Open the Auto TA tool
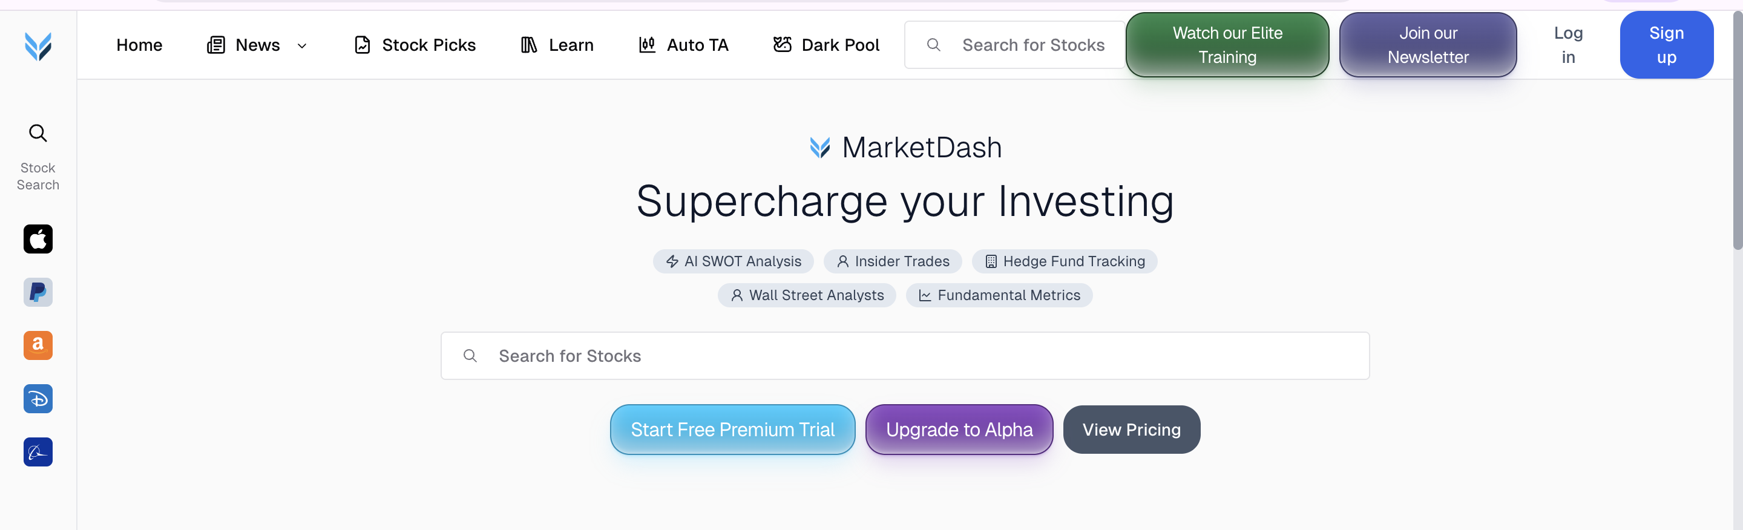This screenshot has width=1743, height=530. (683, 45)
